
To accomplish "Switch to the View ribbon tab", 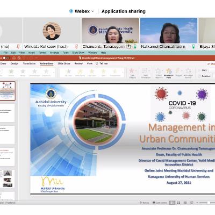I will pyautogui.click(x=90, y=63).
